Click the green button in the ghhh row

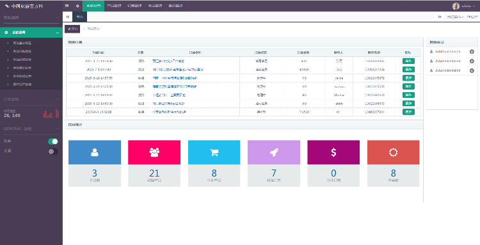[x=408, y=104]
